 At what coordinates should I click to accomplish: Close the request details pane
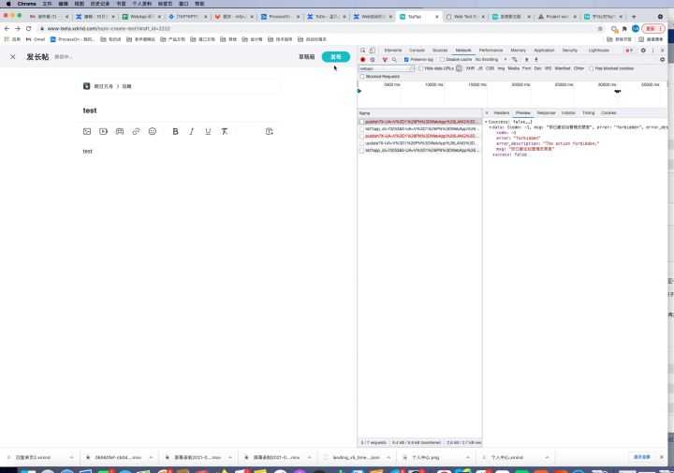pos(487,112)
